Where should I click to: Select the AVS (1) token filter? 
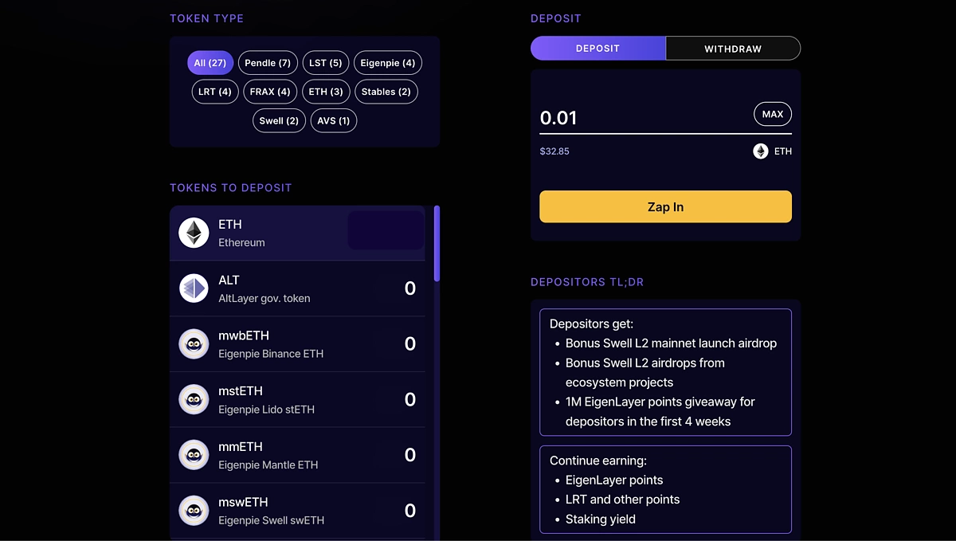coord(334,120)
